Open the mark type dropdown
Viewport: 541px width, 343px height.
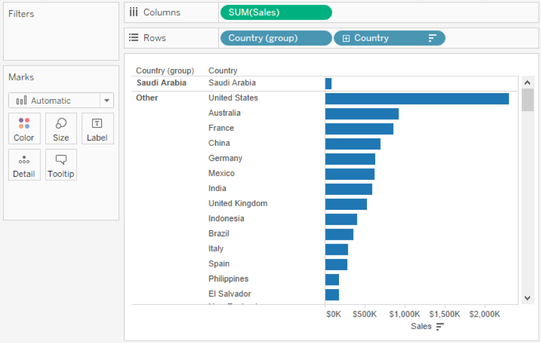106,100
